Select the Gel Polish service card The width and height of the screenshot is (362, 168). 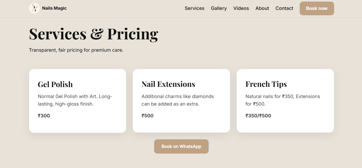click(77, 100)
